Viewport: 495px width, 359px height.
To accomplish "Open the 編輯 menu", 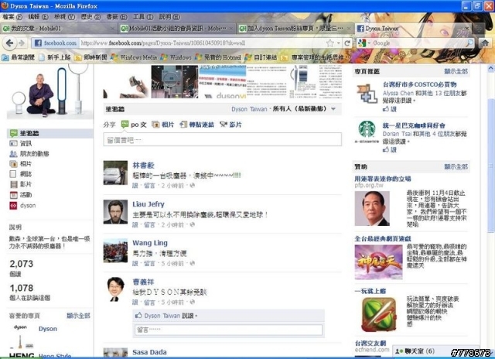I will [38, 17].
